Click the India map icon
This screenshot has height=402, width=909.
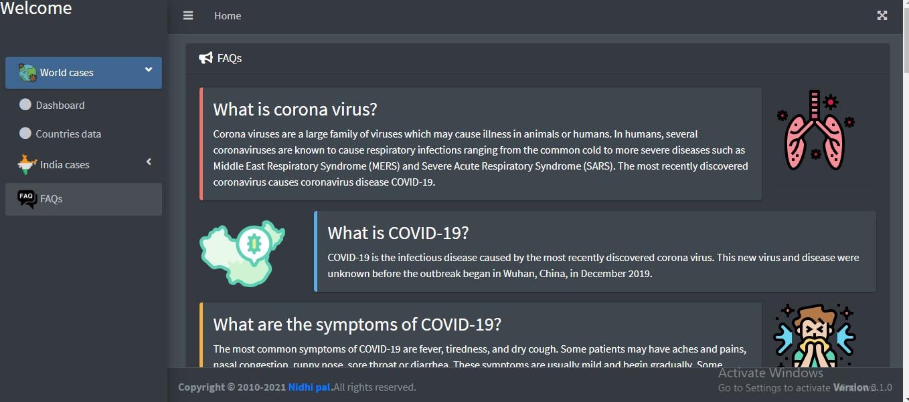pos(27,164)
